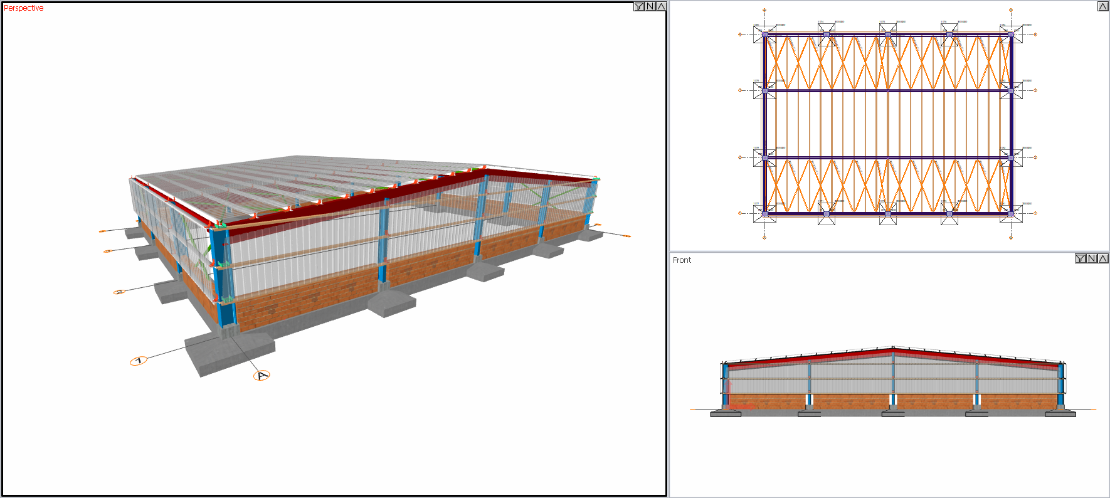Click the triangle icon in Front viewport
This screenshot has height=498, width=1110.
[x=1103, y=258]
